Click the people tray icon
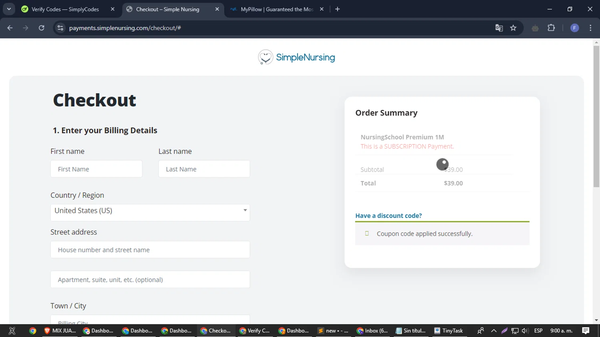The image size is (600, 337). pyautogui.click(x=481, y=331)
